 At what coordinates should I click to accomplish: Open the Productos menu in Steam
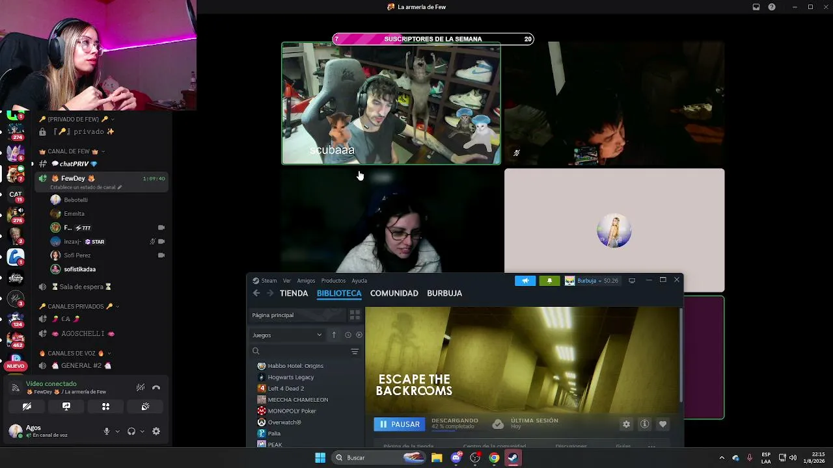click(x=333, y=281)
